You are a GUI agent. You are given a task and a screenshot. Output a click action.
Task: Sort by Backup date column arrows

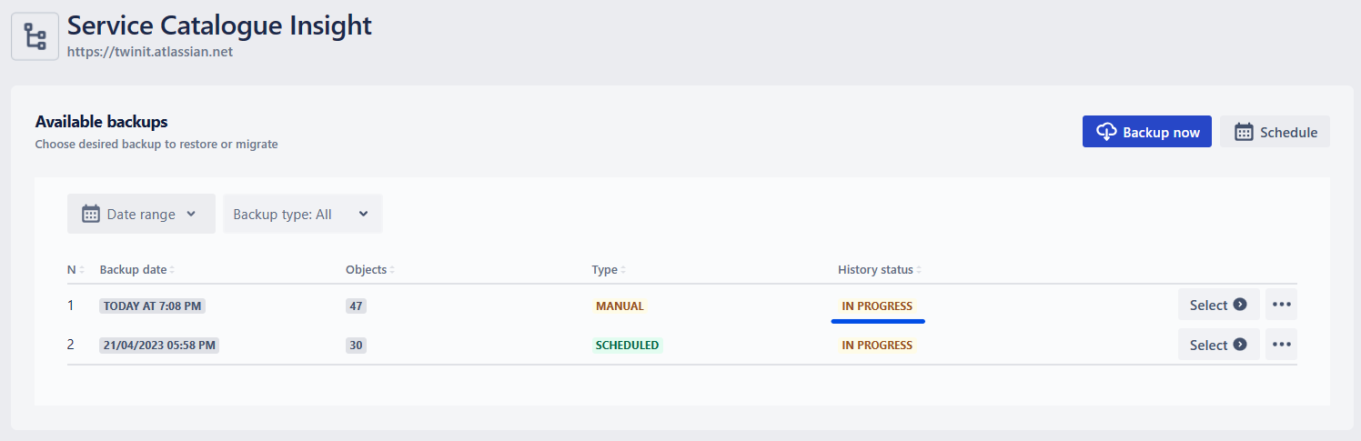click(172, 270)
